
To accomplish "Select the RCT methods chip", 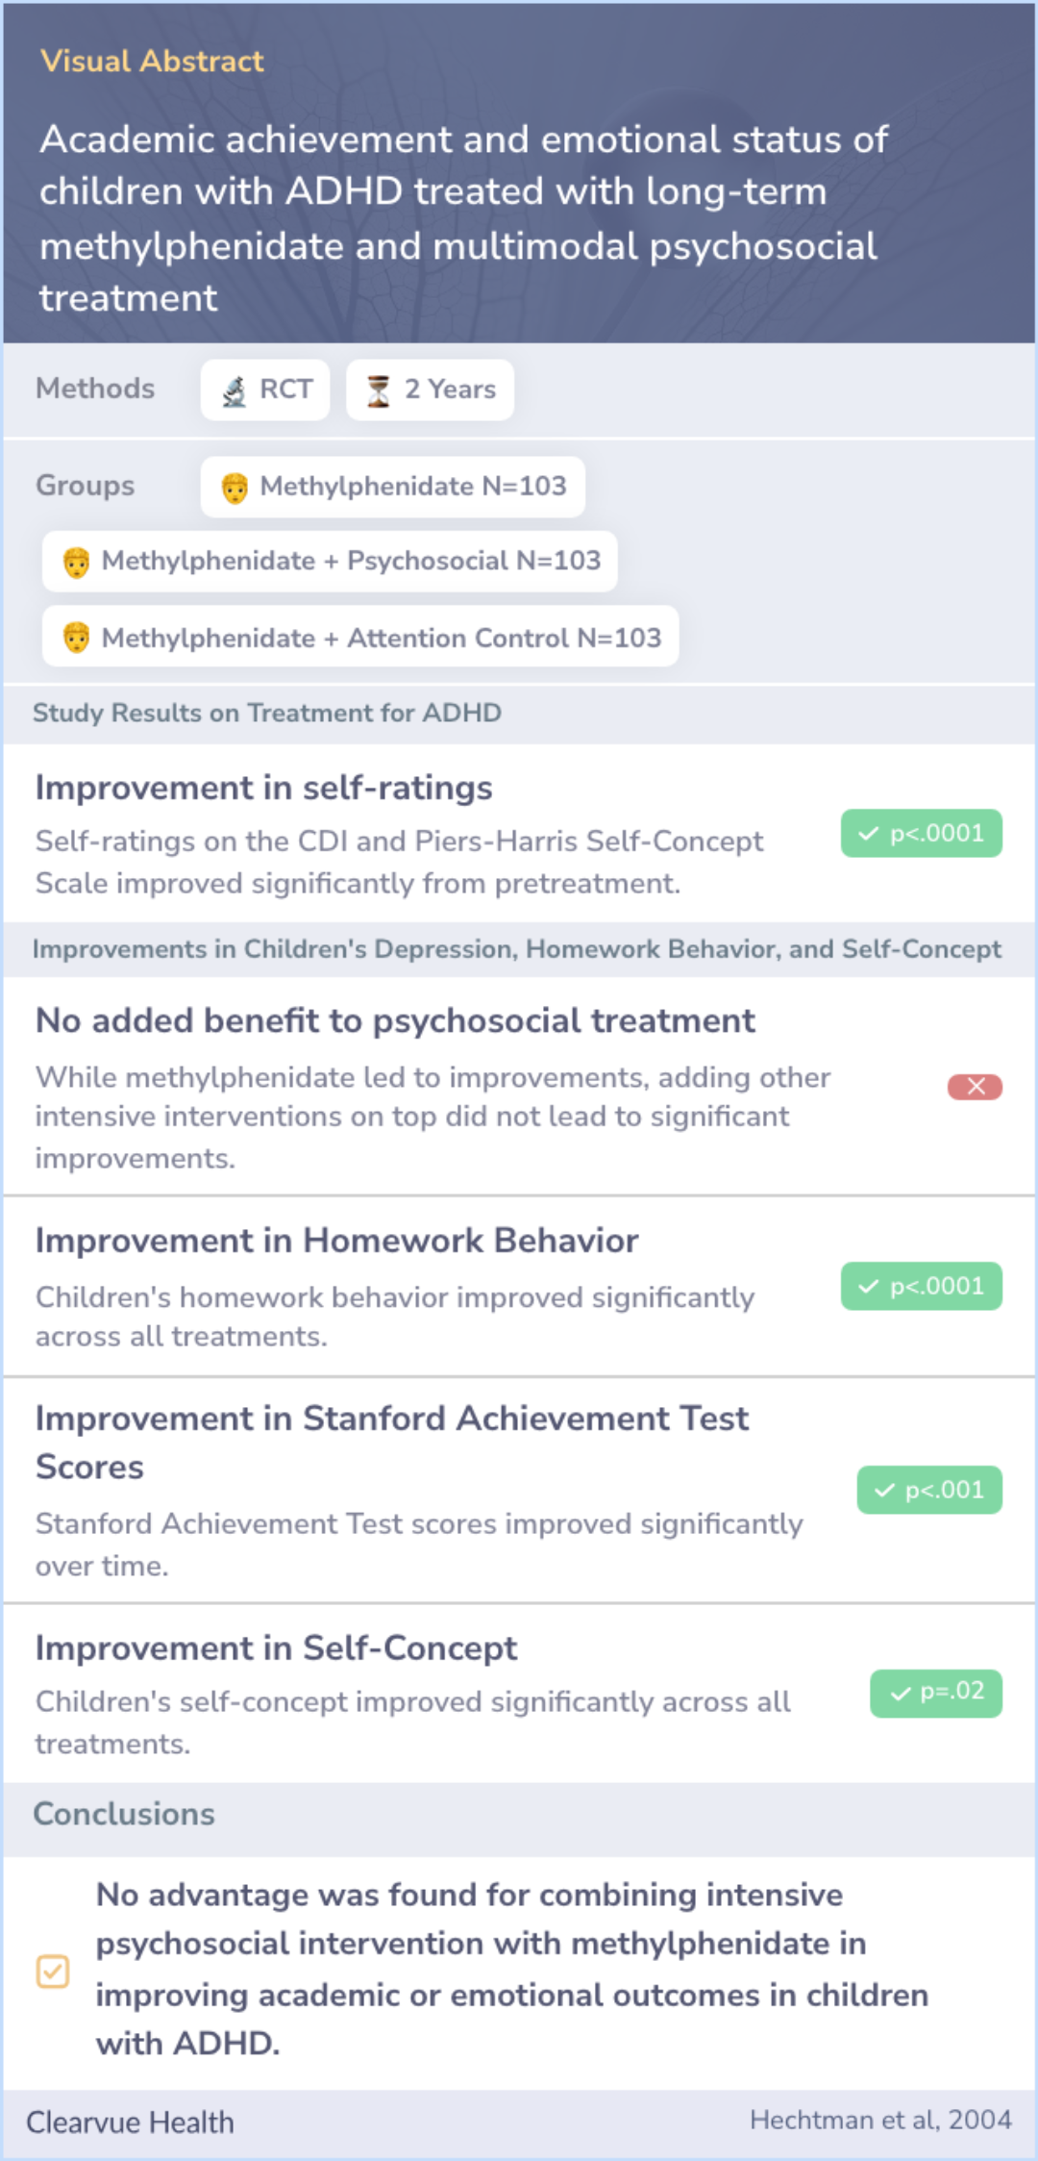I will tap(265, 390).
